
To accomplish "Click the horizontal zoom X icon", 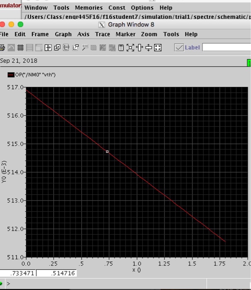I will click(x=139, y=48).
